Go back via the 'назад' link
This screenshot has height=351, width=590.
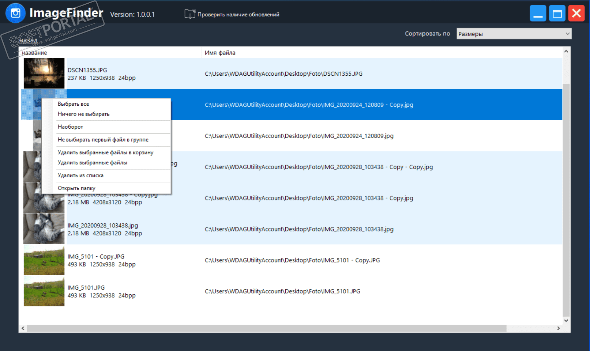pyautogui.click(x=28, y=40)
